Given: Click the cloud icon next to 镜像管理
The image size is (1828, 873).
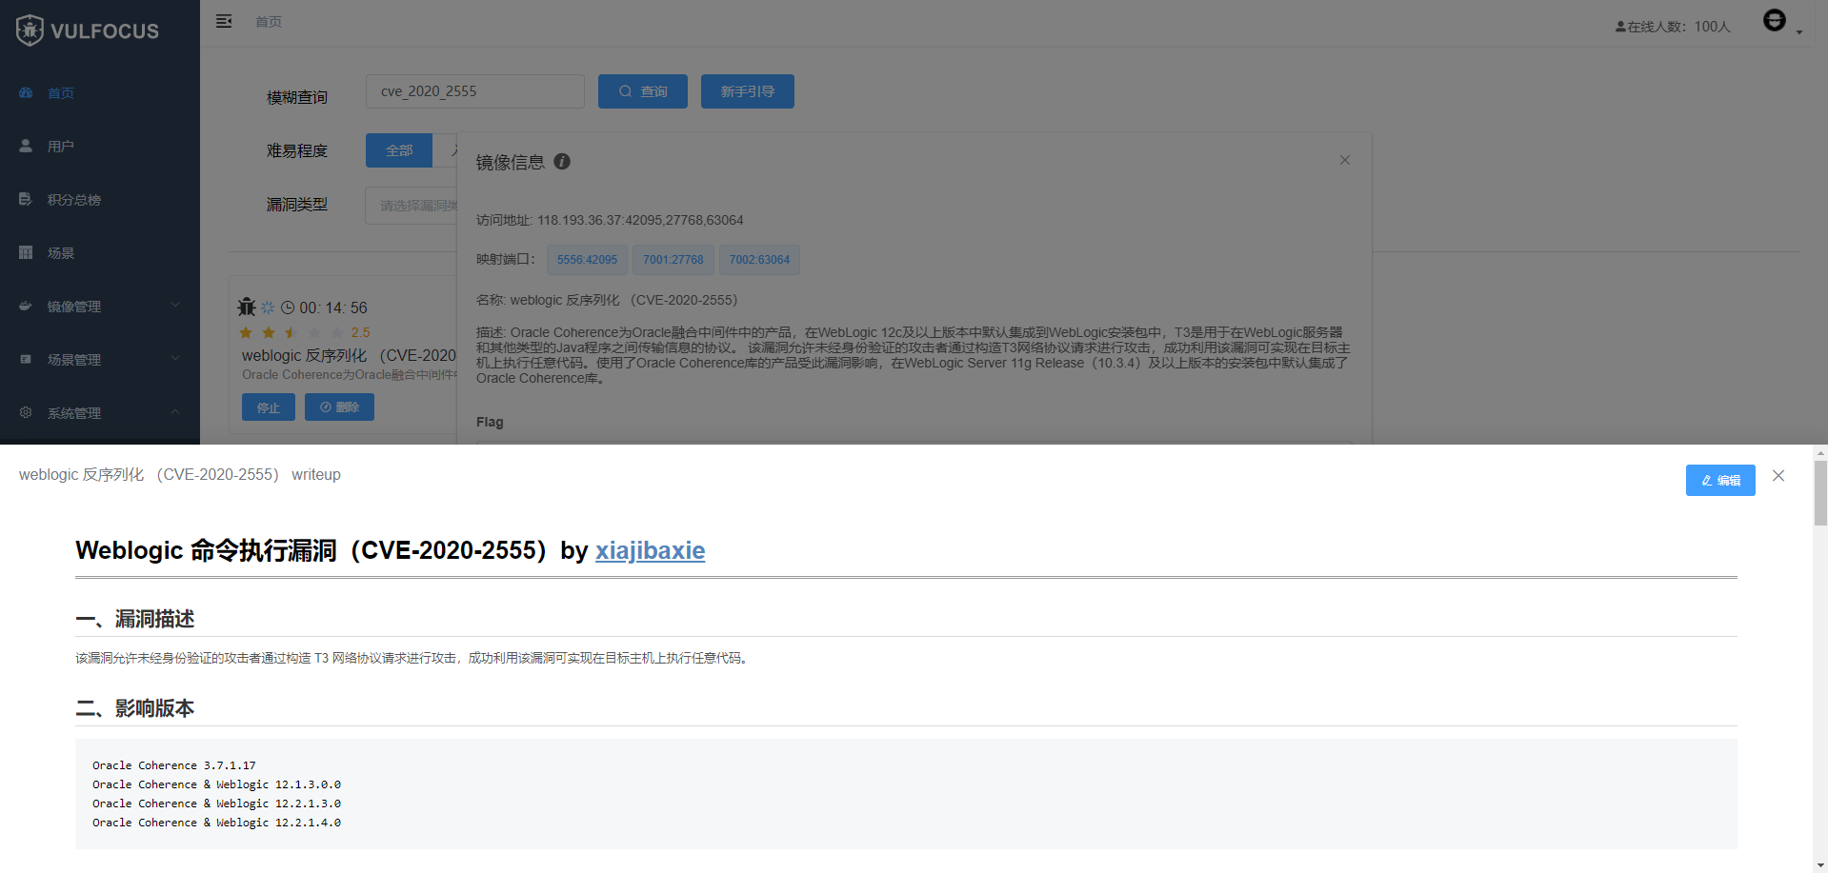Looking at the screenshot, I should point(26,306).
